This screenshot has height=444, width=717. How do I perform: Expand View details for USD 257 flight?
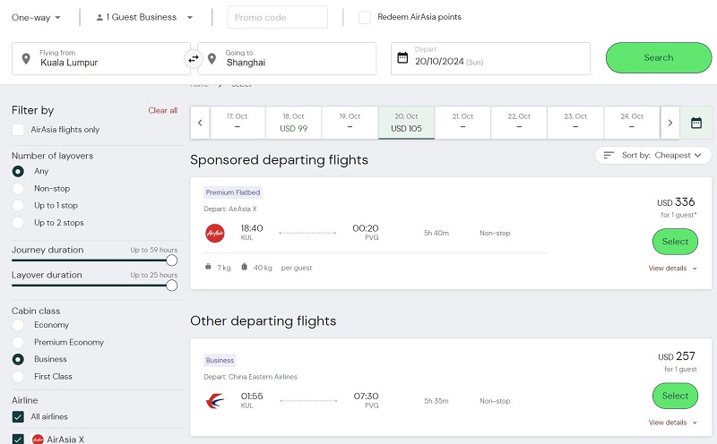pos(673,423)
